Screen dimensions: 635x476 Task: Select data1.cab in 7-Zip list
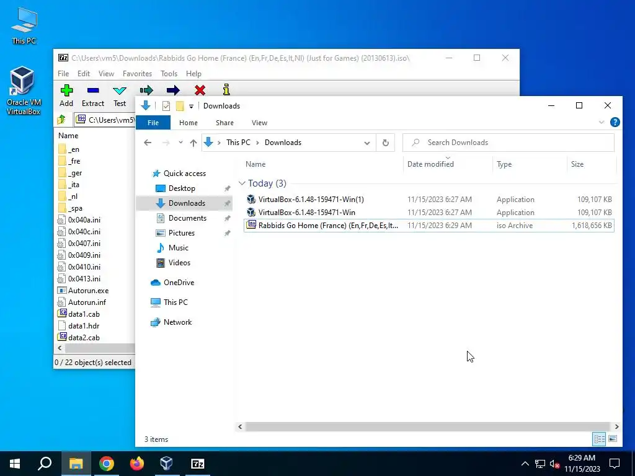tap(79, 314)
